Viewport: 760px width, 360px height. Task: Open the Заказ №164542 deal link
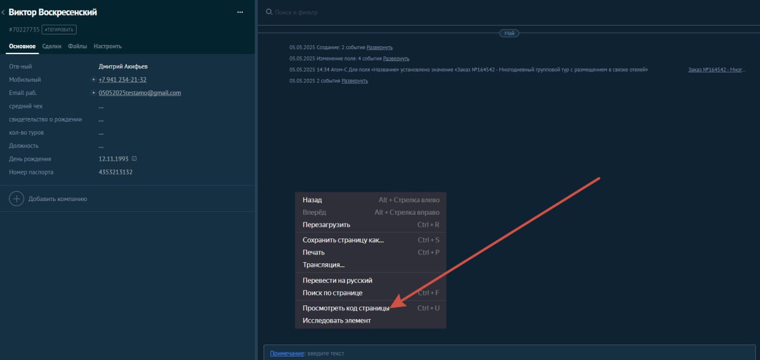click(717, 70)
